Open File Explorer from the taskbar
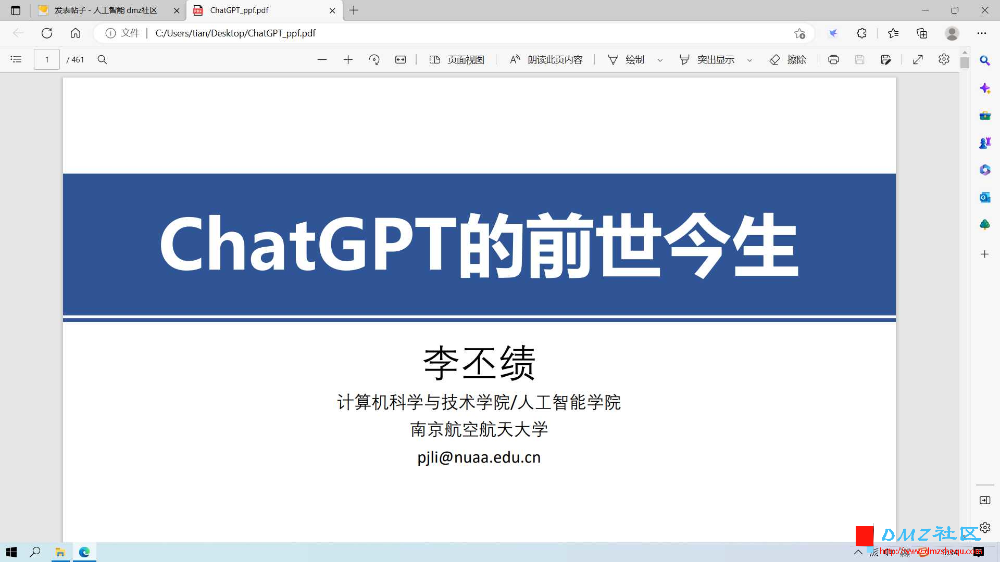 click(60, 552)
